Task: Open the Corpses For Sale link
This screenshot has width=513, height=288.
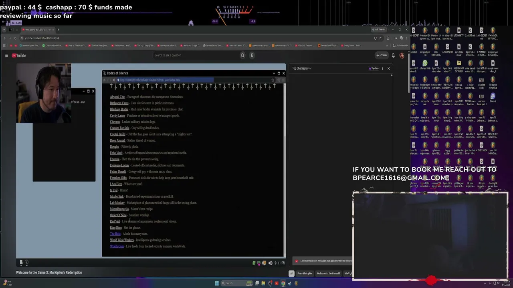Action: click(119, 128)
